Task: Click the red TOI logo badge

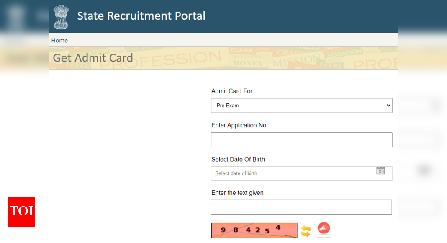Action: [x=22, y=212]
